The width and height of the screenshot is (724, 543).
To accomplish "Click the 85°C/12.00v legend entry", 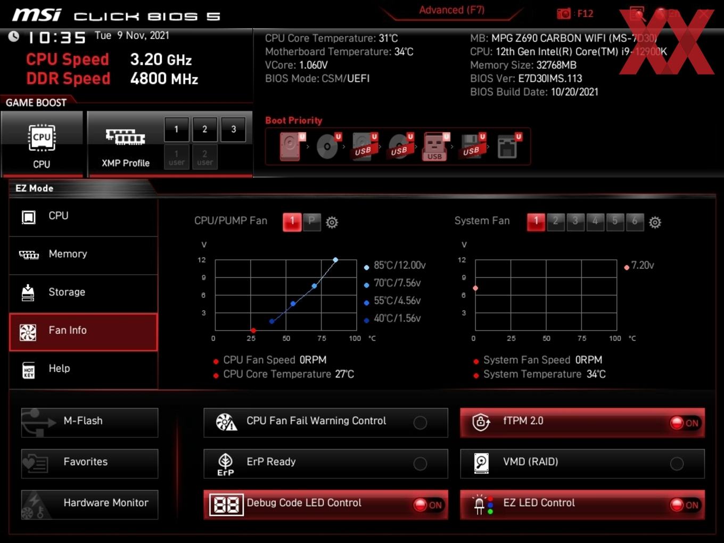I will (x=395, y=265).
